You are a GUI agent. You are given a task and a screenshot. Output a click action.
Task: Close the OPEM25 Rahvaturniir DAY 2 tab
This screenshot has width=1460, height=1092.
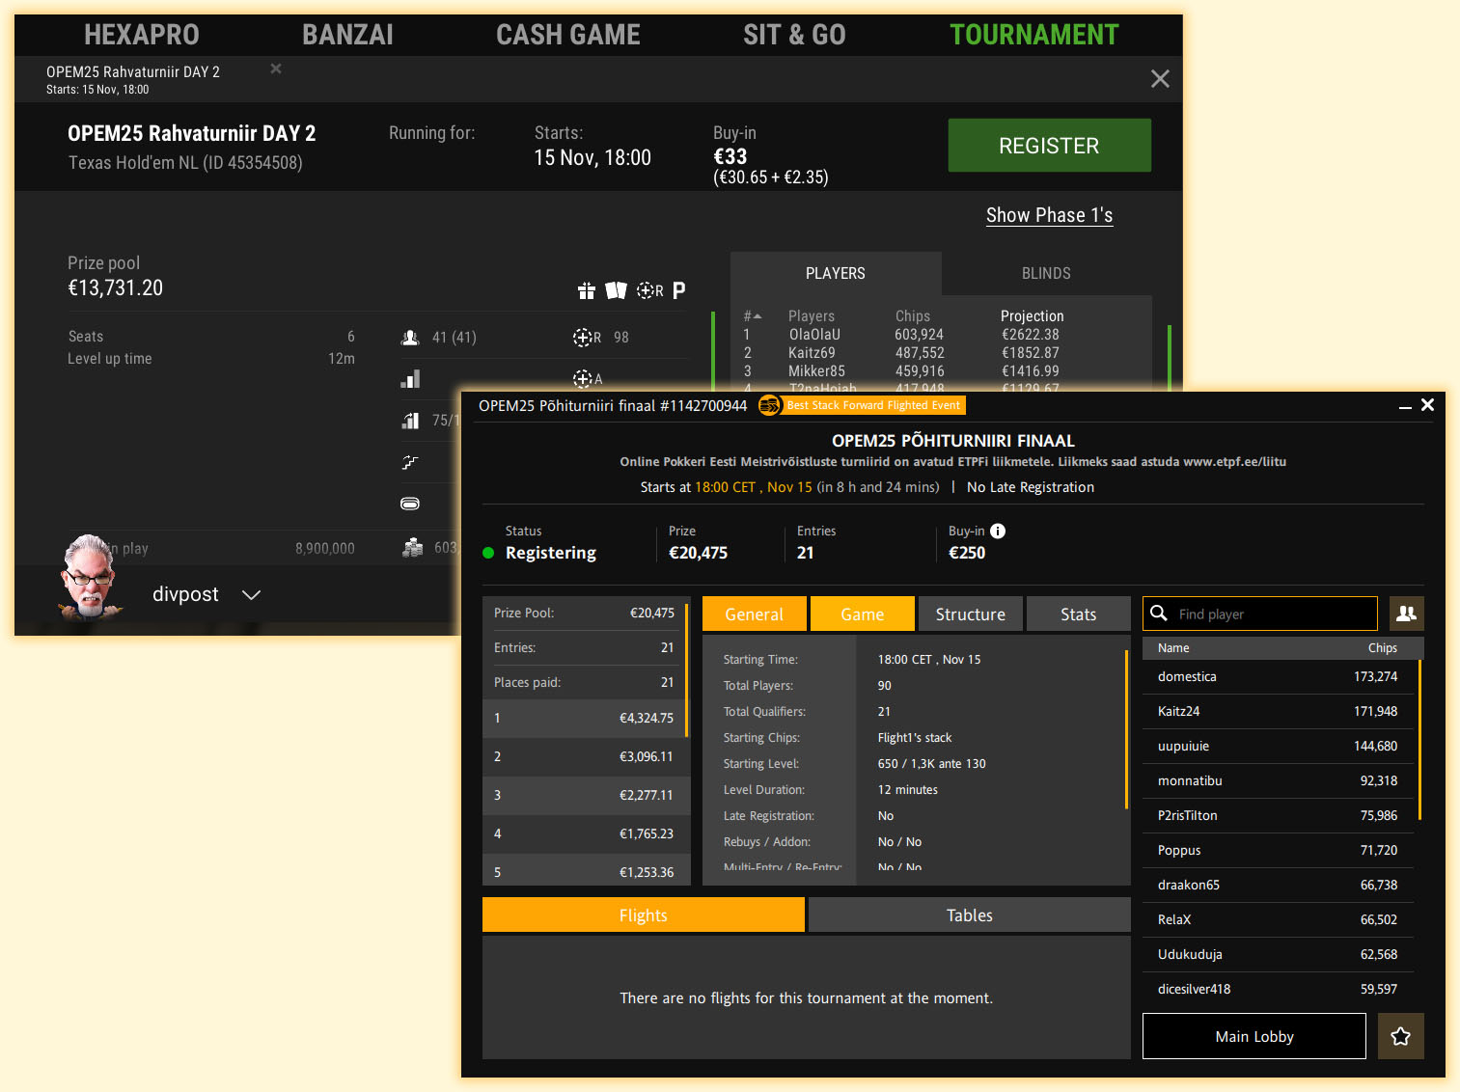(276, 68)
